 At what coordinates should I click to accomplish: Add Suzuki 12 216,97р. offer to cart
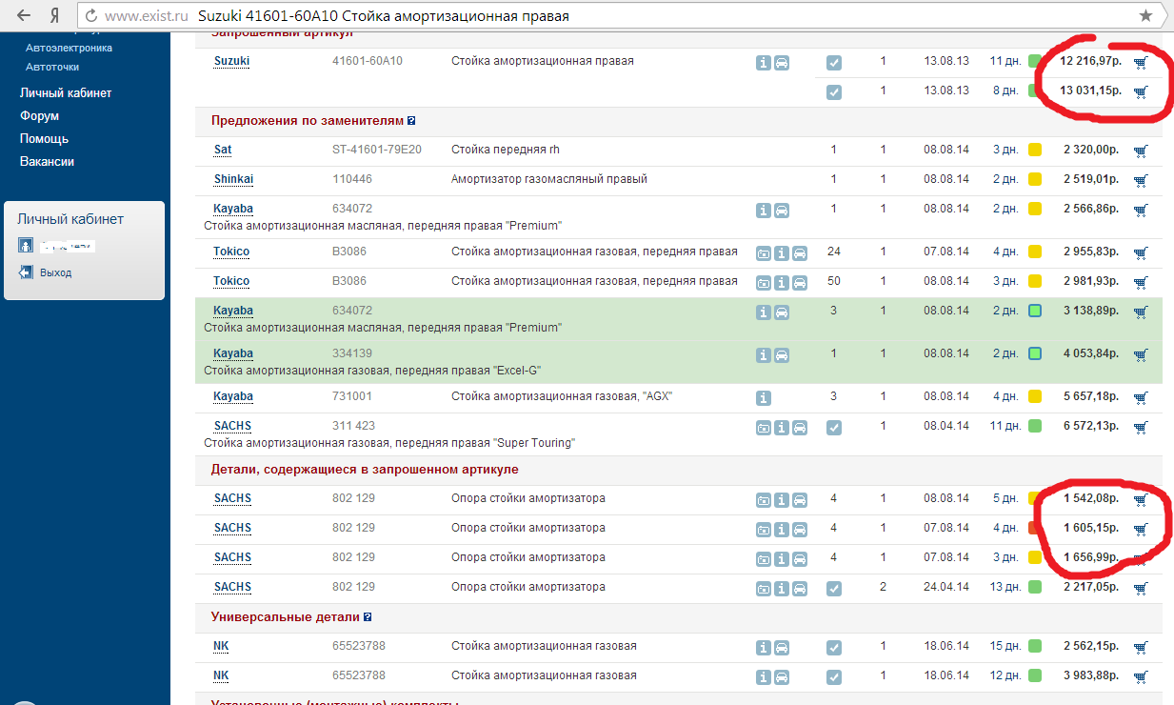point(1141,63)
